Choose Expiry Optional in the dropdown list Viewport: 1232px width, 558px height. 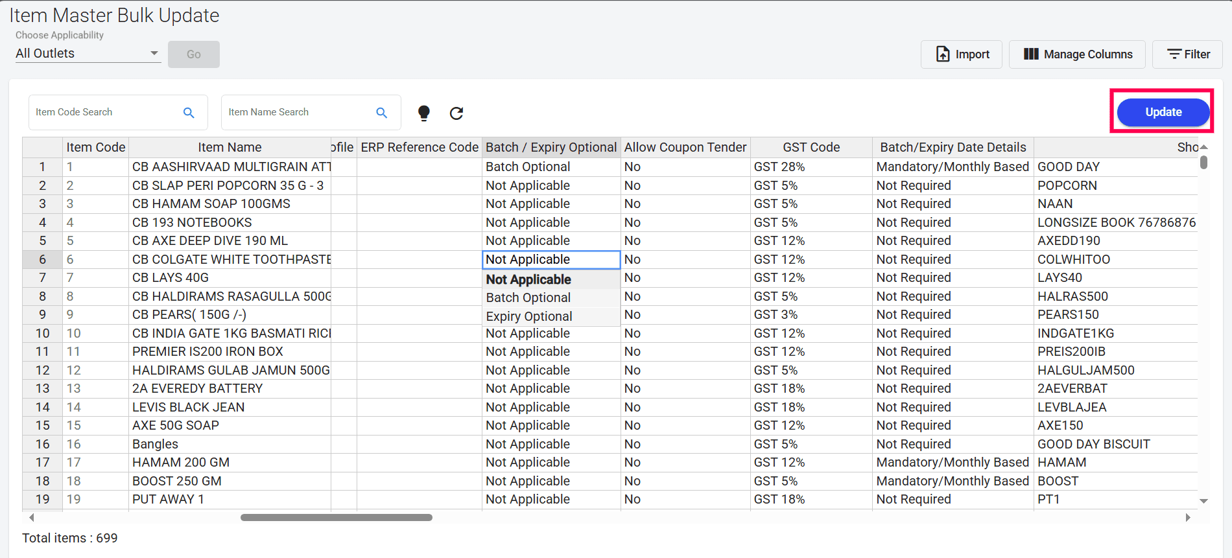coord(529,316)
